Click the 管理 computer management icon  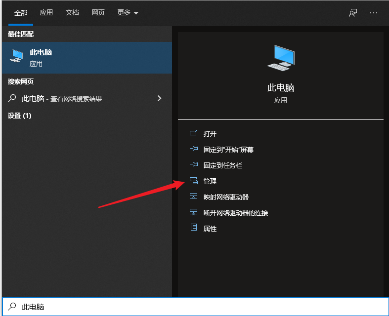(x=194, y=181)
